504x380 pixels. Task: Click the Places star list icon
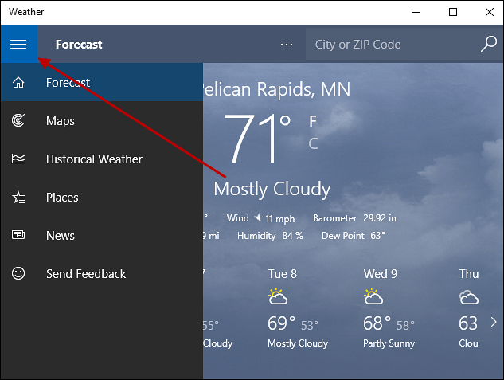[x=18, y=197]
